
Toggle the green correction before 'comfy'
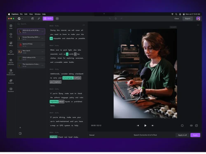(67, 54)
